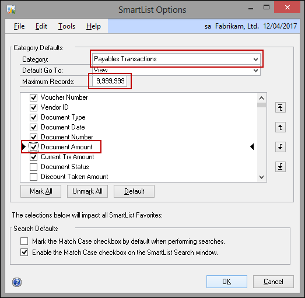Select the Voucher Number row label
Screen dimensions: 305x298
click(x=64, y=97)
